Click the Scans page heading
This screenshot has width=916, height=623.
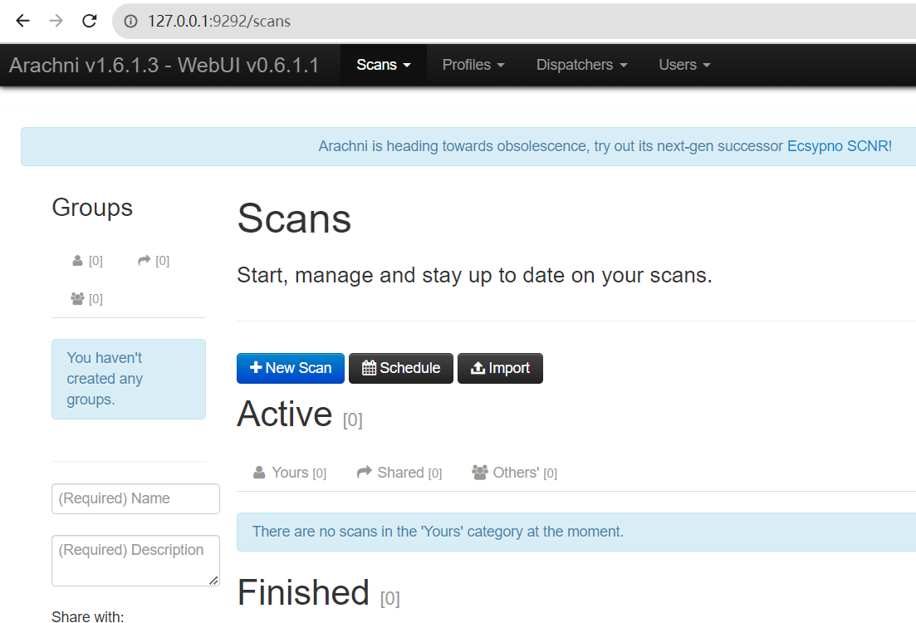click(294, 219)
